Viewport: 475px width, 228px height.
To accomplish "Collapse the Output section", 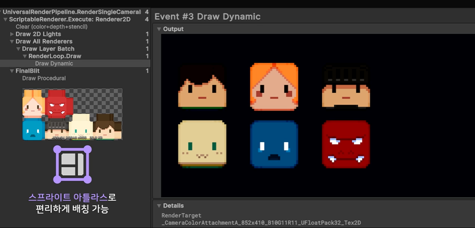I will [x=159, y=29].
